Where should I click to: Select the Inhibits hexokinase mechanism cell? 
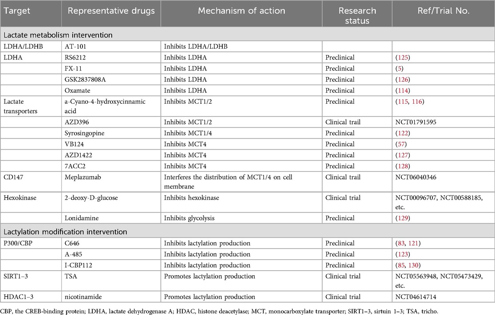[241, 202]
